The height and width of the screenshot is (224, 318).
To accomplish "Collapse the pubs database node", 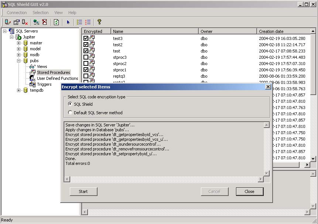I will tap(19, 61).
